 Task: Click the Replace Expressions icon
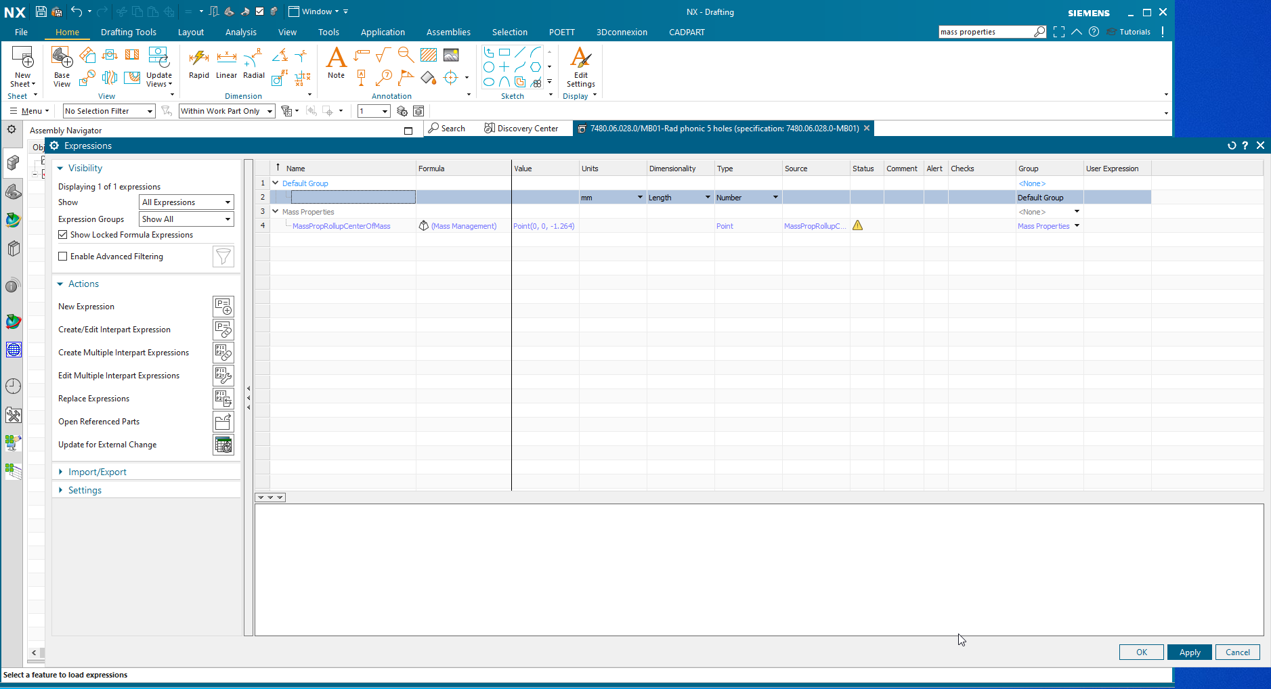[223, 399]
